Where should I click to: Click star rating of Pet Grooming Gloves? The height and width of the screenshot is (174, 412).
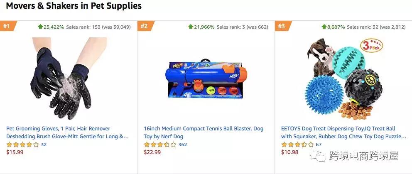point(22,145)
